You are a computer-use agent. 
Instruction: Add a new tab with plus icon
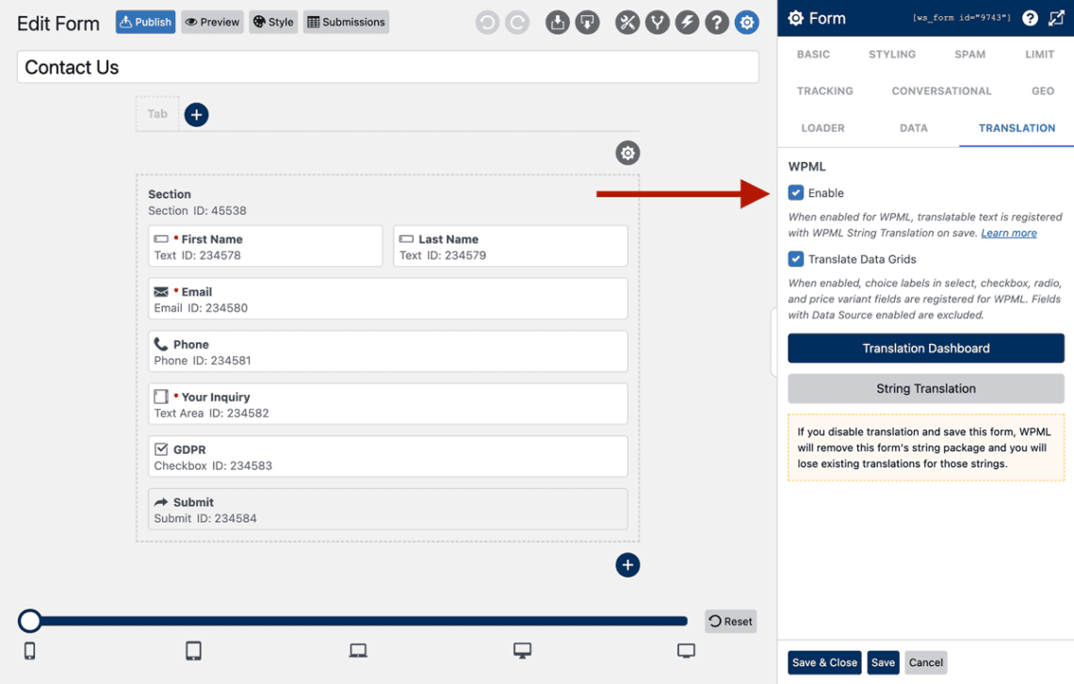[x=197, y=114]
